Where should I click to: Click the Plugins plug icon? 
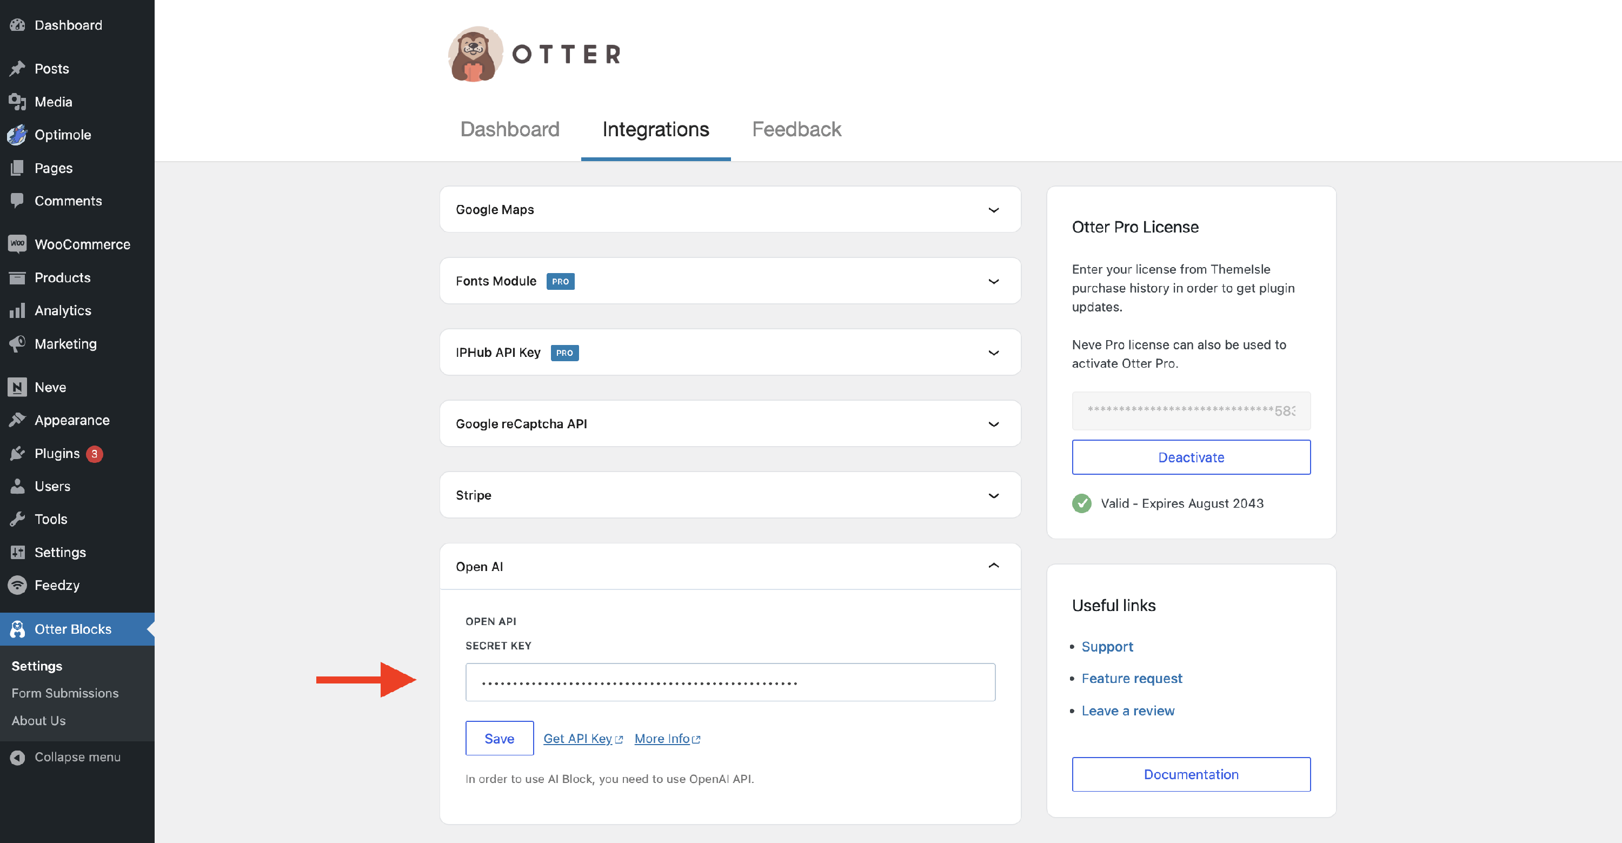[x=17, y=453]
